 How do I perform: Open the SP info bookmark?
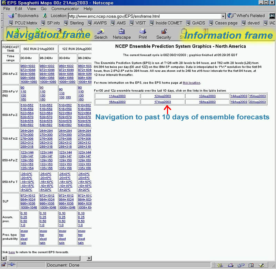pos(50,23)
